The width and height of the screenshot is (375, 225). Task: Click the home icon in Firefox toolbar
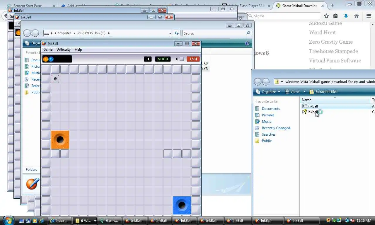pyautogui.click(x=357, y=16)
